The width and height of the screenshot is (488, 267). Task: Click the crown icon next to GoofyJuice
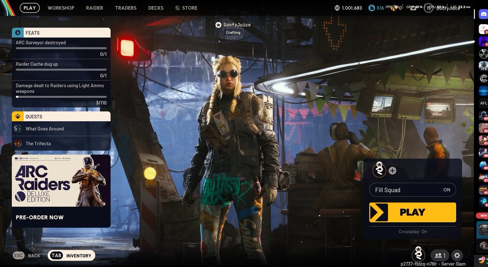click(218, 25)
